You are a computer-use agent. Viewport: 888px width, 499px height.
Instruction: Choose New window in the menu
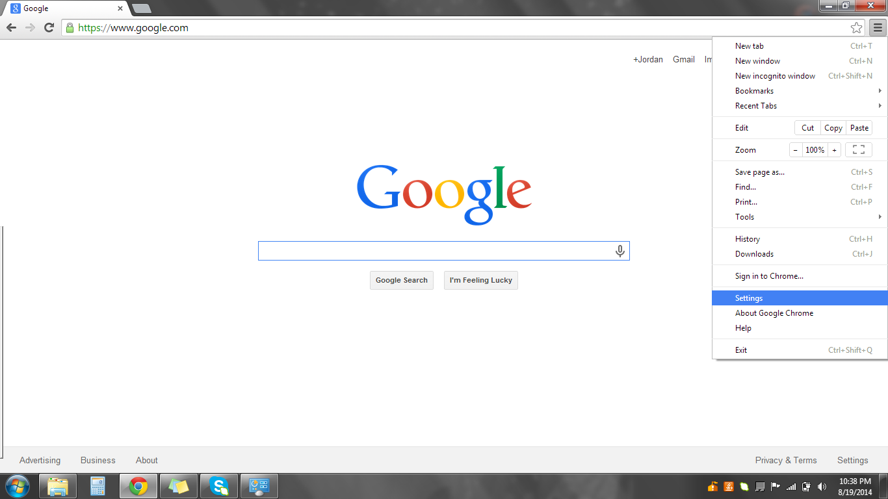pos(800,61)
